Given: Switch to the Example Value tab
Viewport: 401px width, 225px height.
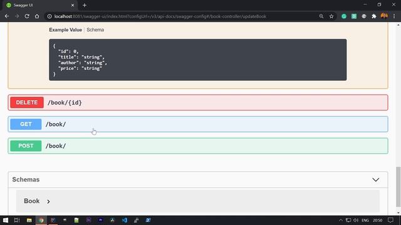Looking at the screenshot, I should tap(65, 30).
